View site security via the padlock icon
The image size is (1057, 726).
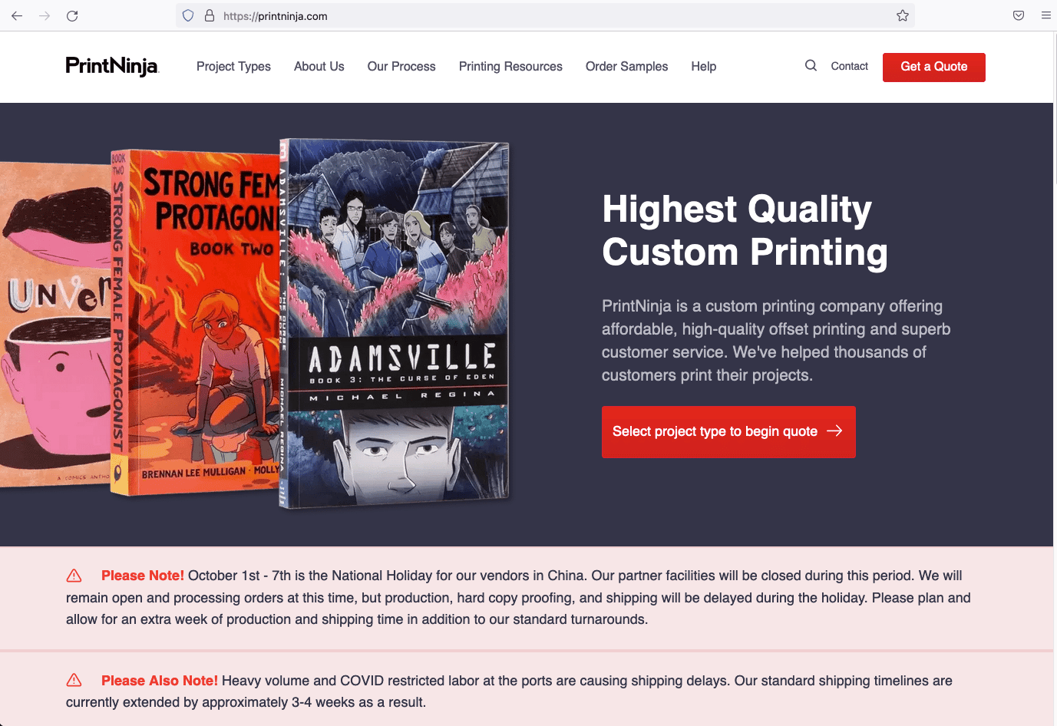point(210,15)
